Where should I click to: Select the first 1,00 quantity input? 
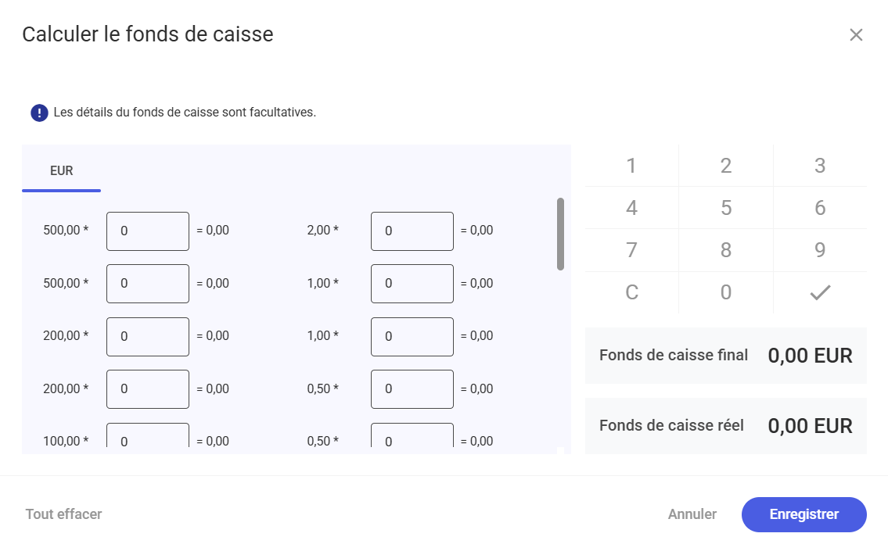(x=412, y=284)
